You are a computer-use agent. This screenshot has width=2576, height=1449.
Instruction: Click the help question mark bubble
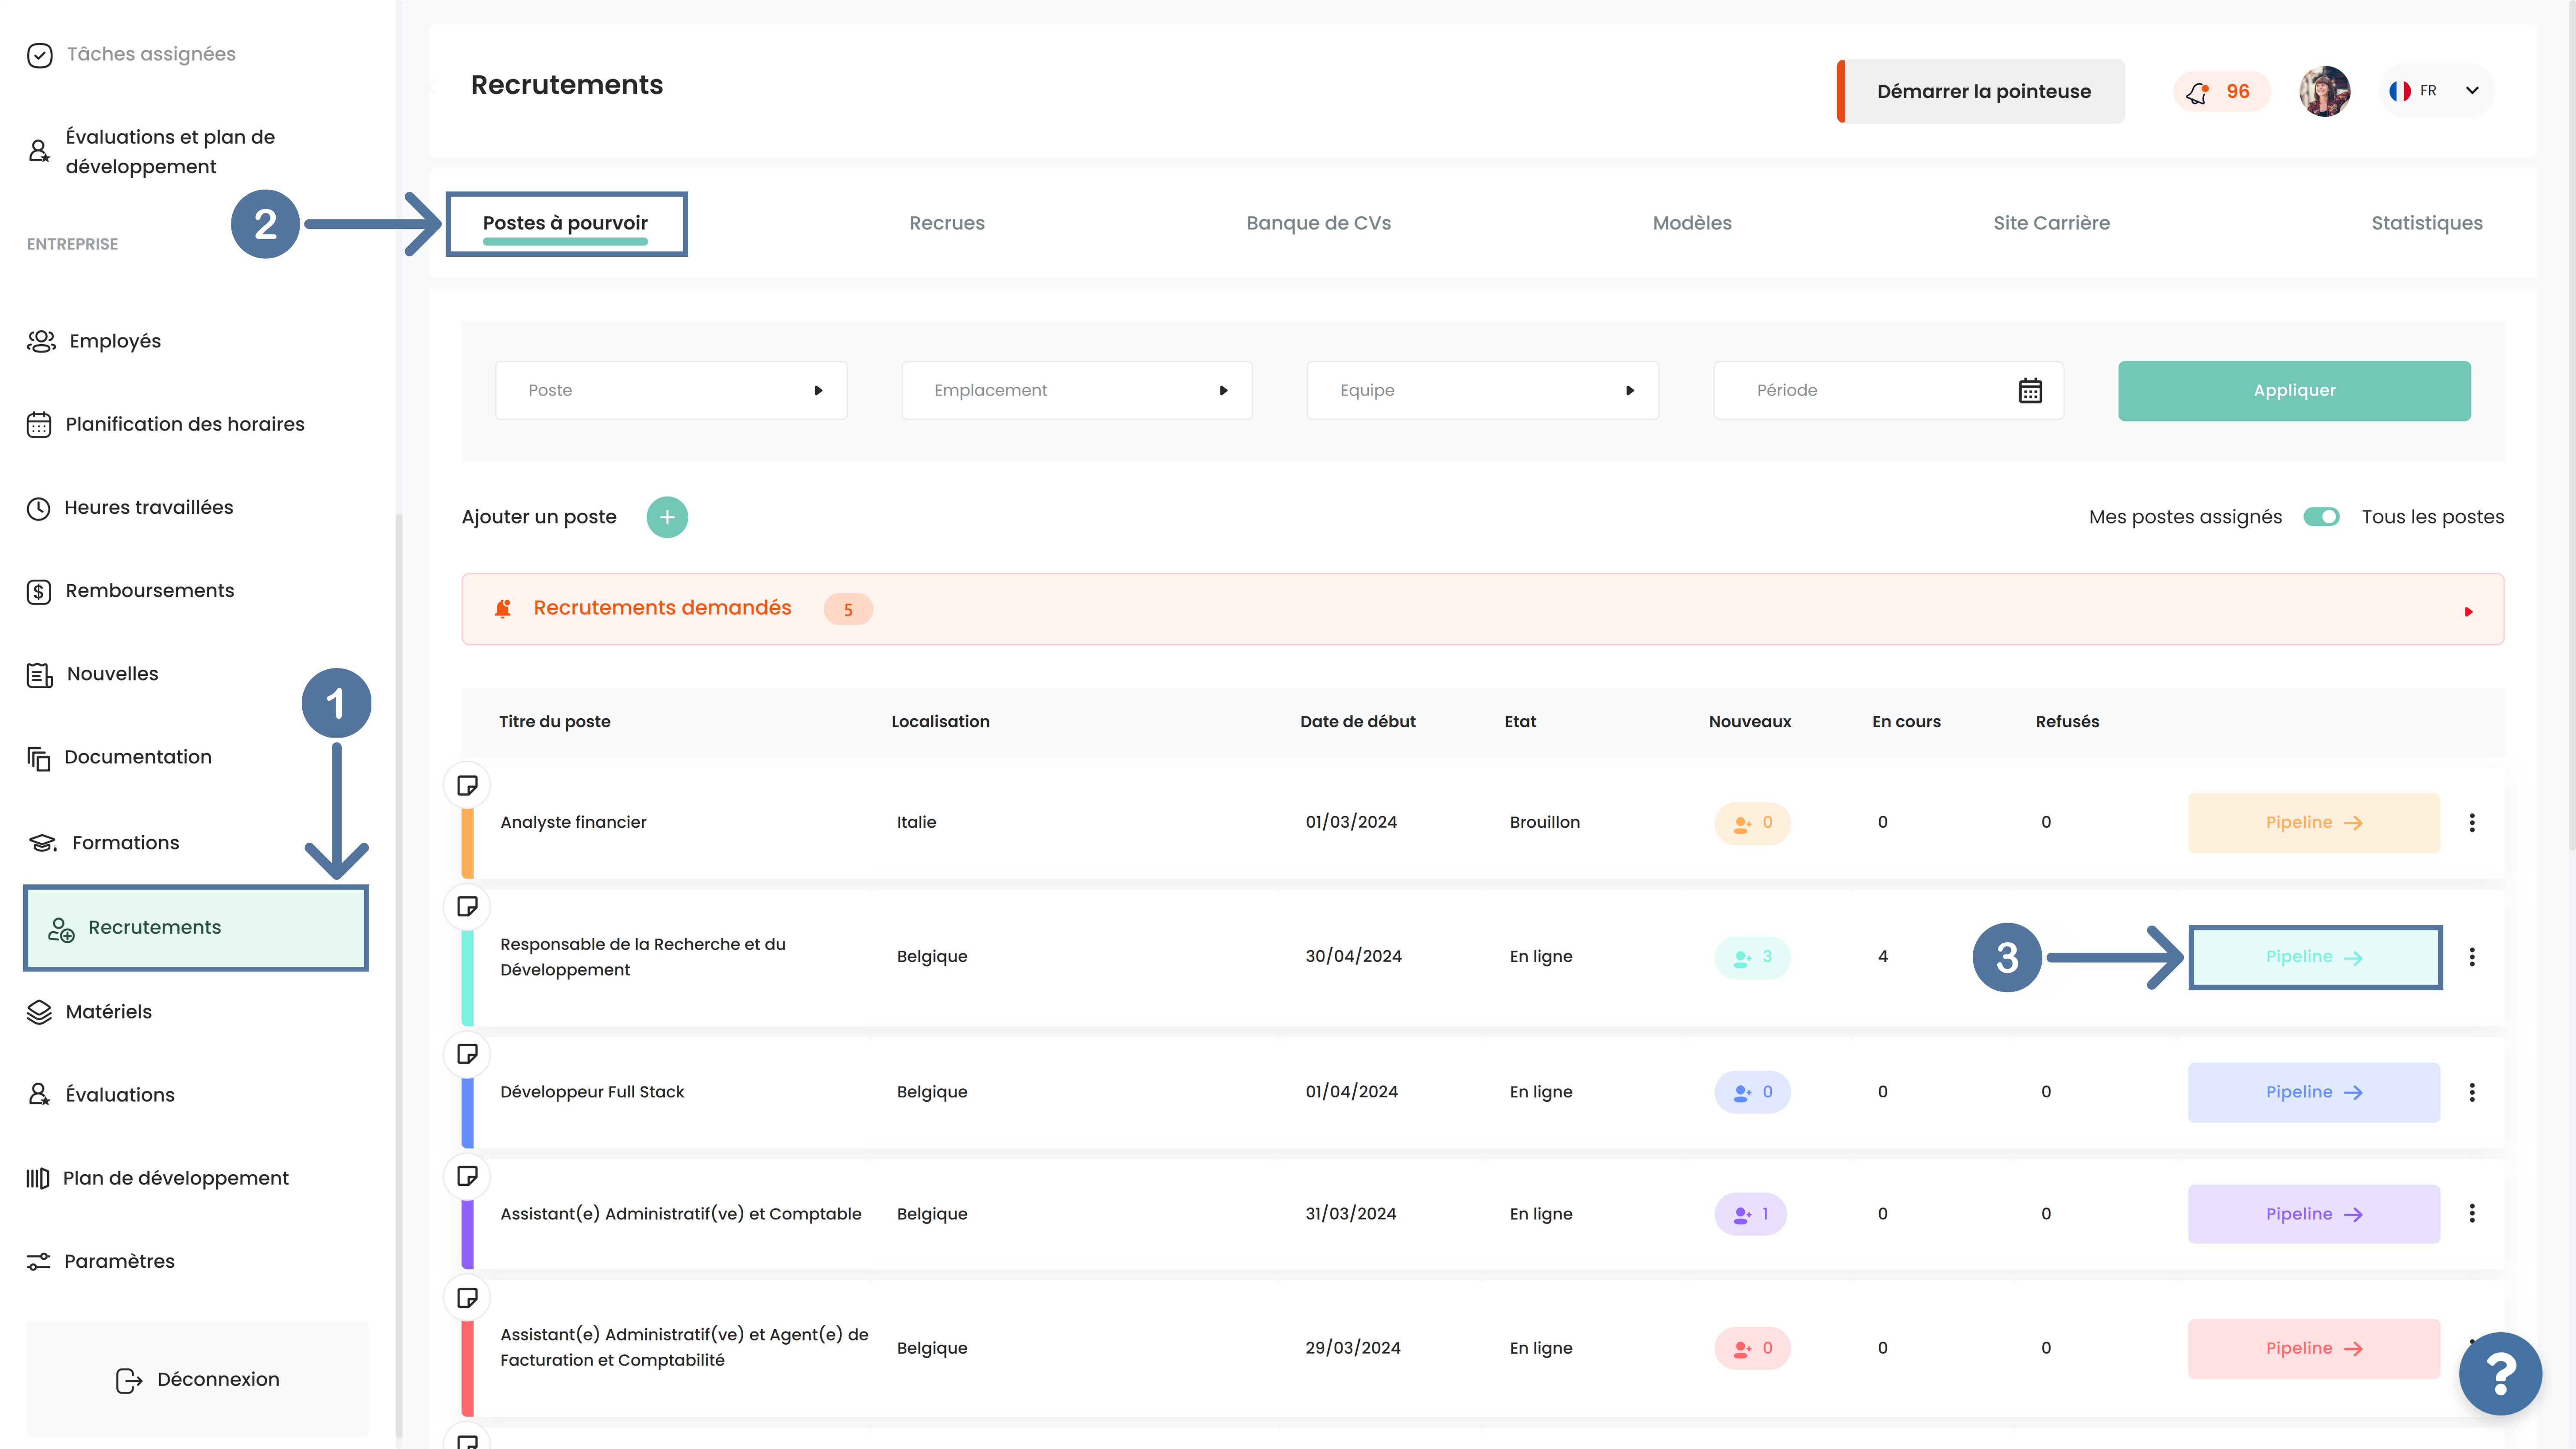coord(2500,1374)
